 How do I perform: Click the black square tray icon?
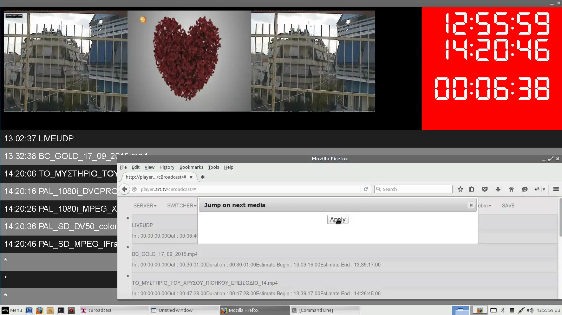[x=512, y=310]
